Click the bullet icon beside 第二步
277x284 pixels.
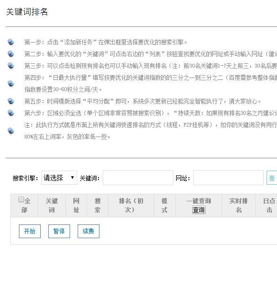pyautogui.click(x=11, y=54)
